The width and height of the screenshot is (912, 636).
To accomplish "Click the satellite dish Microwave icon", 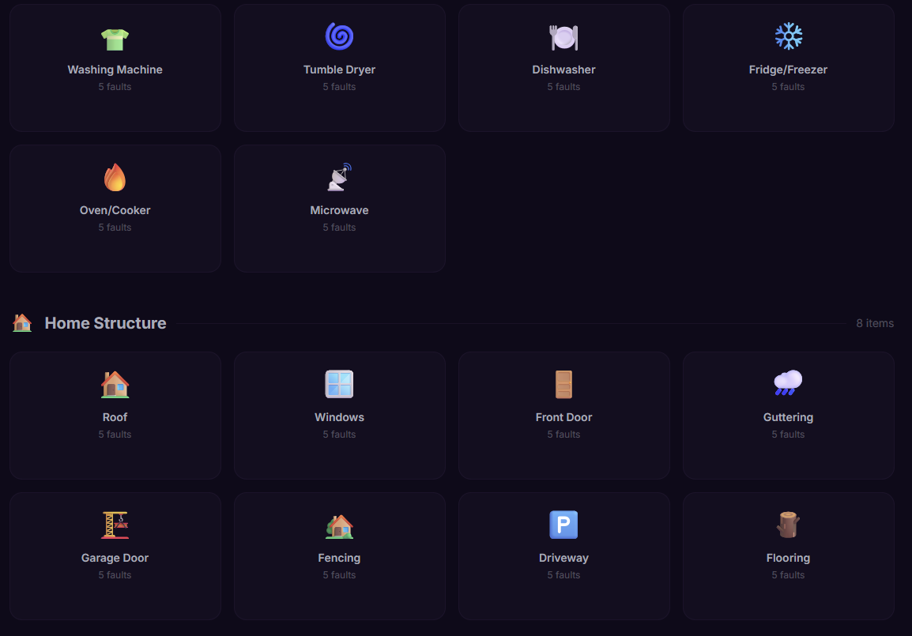I will (x=339, y=177).
